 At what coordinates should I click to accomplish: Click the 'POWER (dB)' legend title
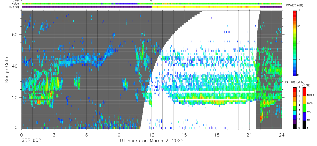pos(295,5)
